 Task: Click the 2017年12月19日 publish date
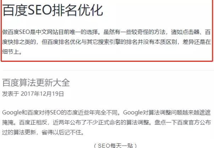[x=42, y=94]
